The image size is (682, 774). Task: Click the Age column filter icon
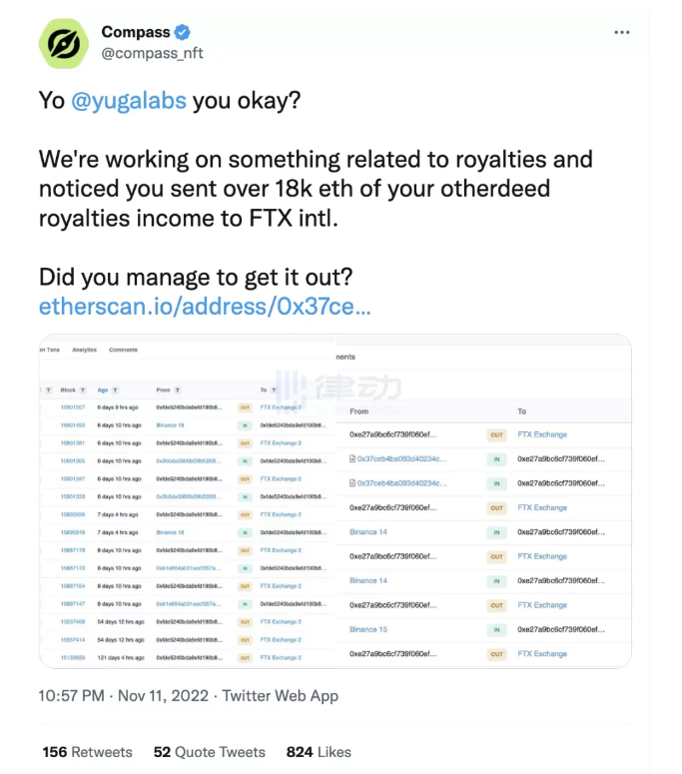(x=115, y=389)
